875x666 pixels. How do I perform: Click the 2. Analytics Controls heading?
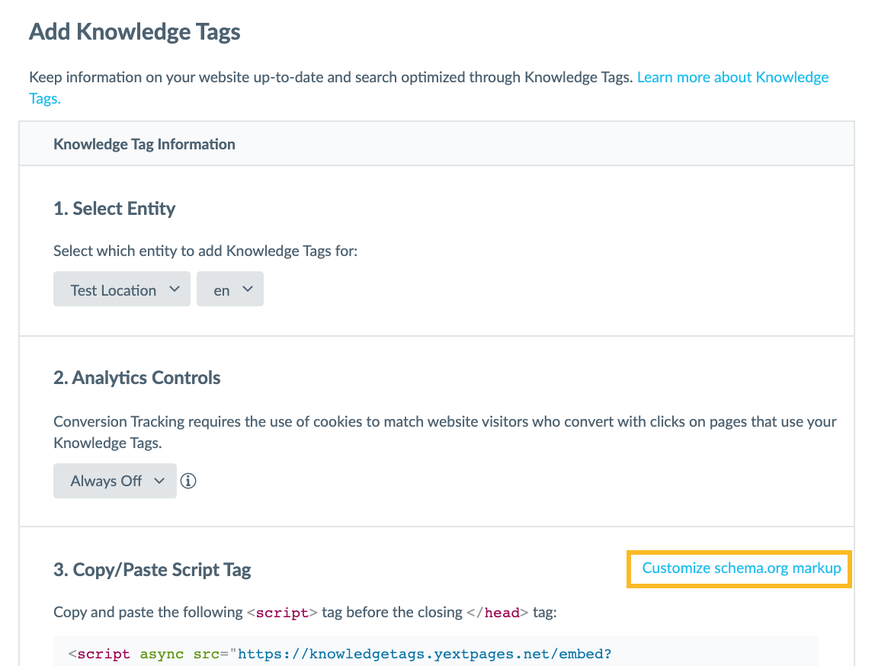click(x=136, y=378)
